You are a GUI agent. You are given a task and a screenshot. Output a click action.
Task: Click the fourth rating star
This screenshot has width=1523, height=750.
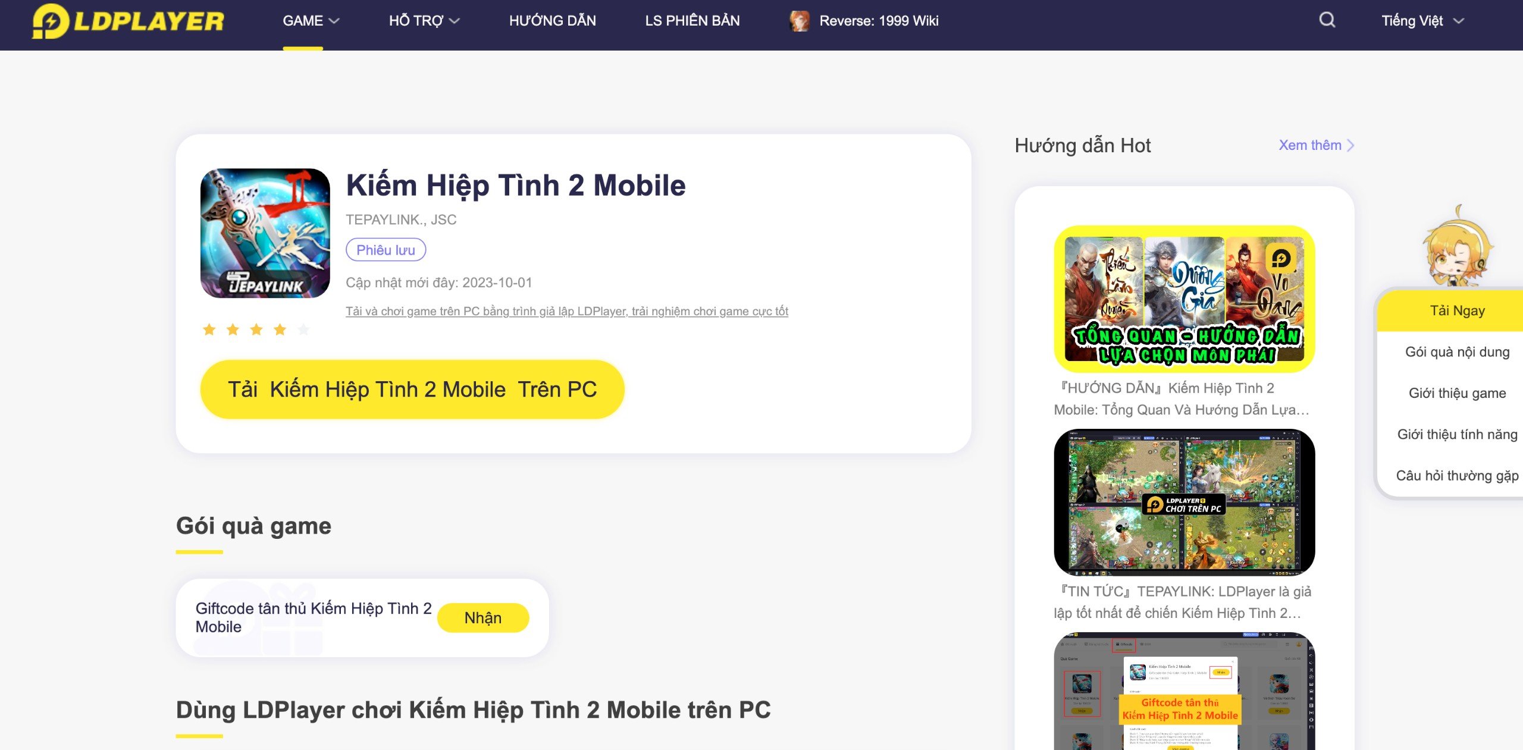pyautogui.click(x=280, y=328)
